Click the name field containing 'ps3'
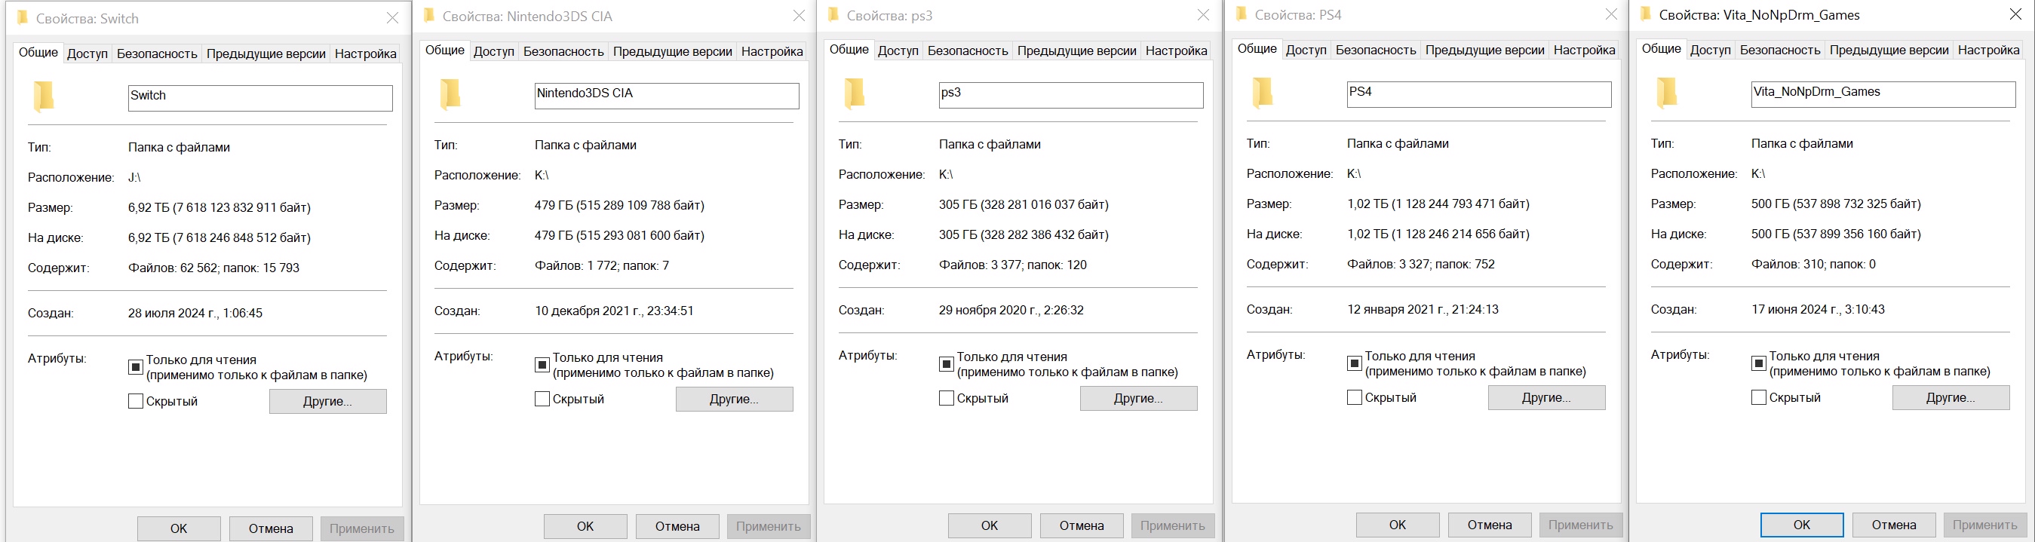The image size is (2035, 542). coord(1071,95)
